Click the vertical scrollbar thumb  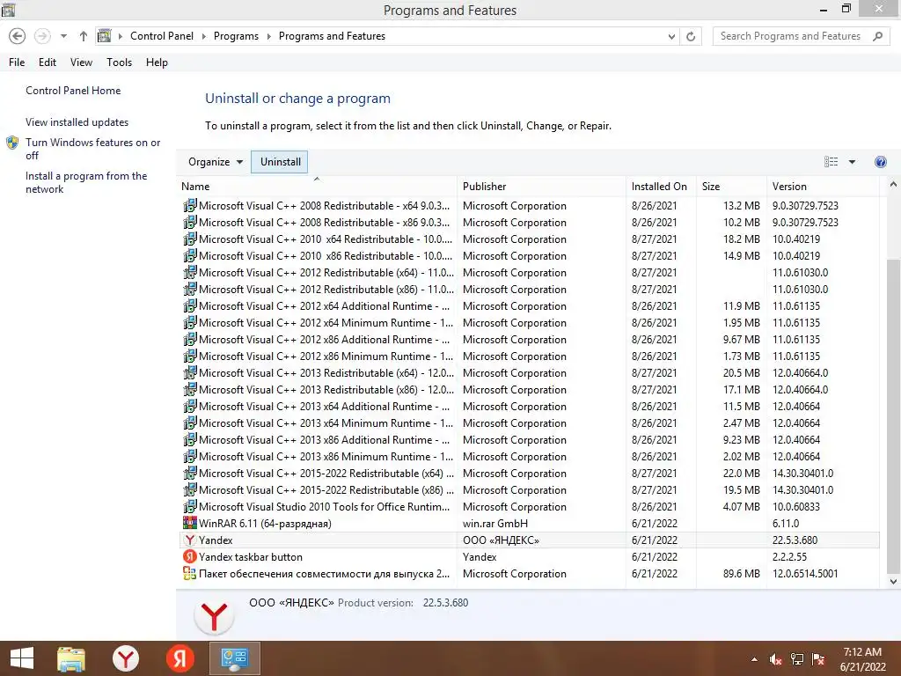point(893,415)
